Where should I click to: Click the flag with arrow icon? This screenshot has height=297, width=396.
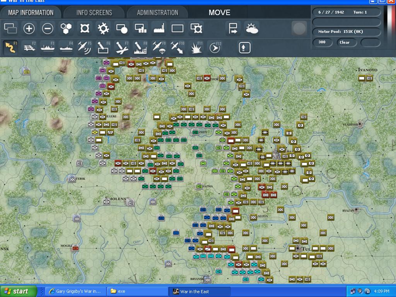(232, 28)
